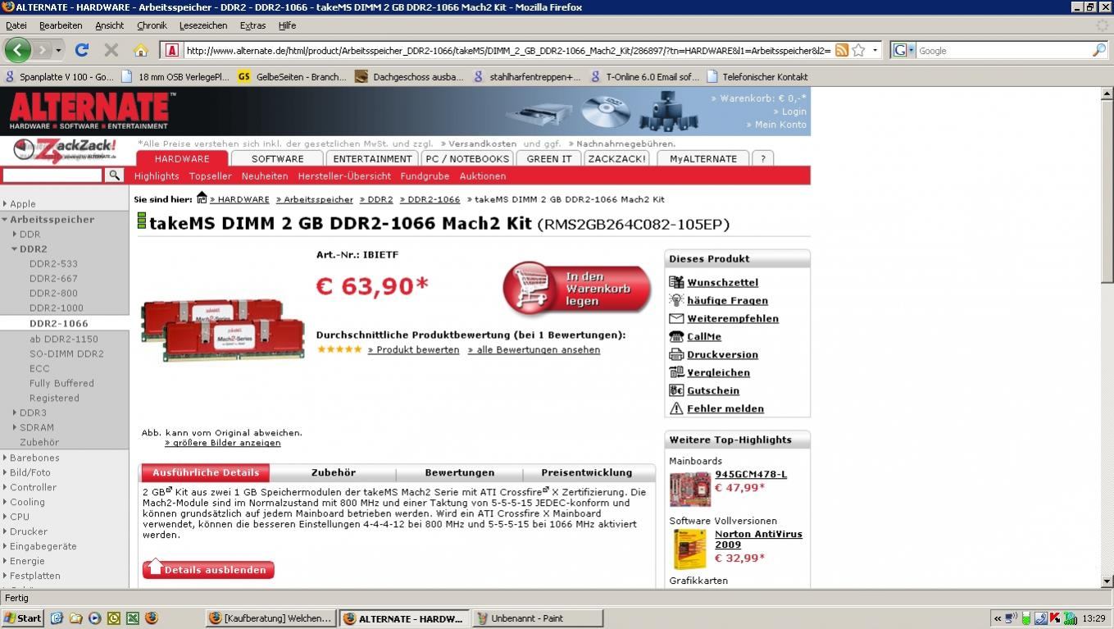The width and height of the screenshot is (1114, 629).
Task: Reload the current page
Action: pos(82,50)
